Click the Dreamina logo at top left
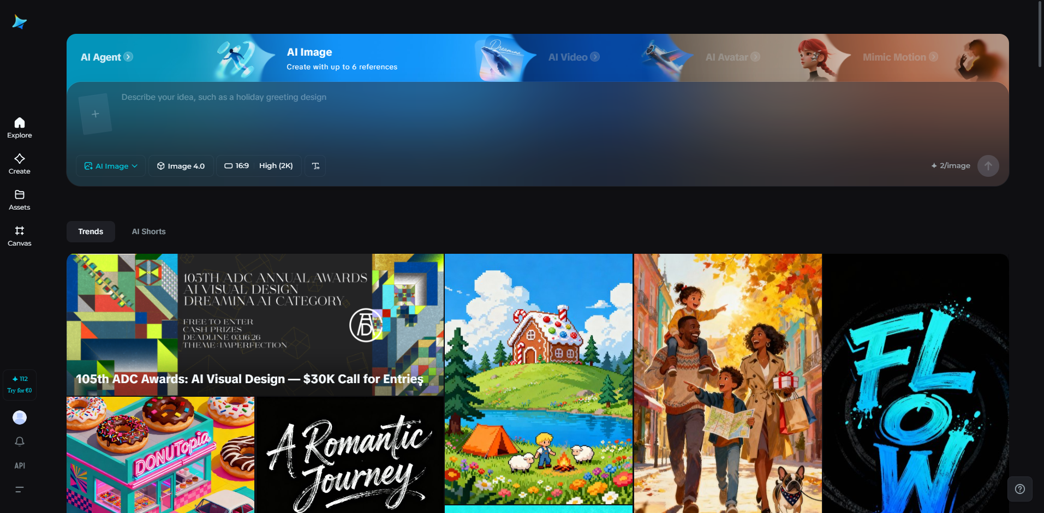This screenshot has width=1044, height=513. point(19,21)
